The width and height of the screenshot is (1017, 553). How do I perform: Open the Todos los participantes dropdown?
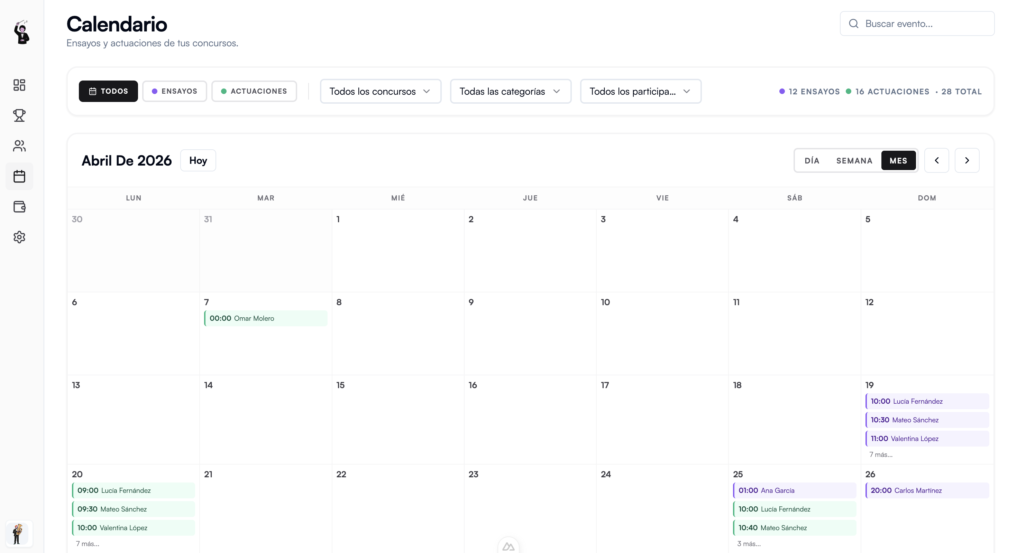coord(641,91)
